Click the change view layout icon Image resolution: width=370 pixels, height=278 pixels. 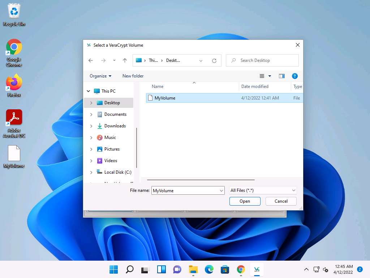[262, 76]
